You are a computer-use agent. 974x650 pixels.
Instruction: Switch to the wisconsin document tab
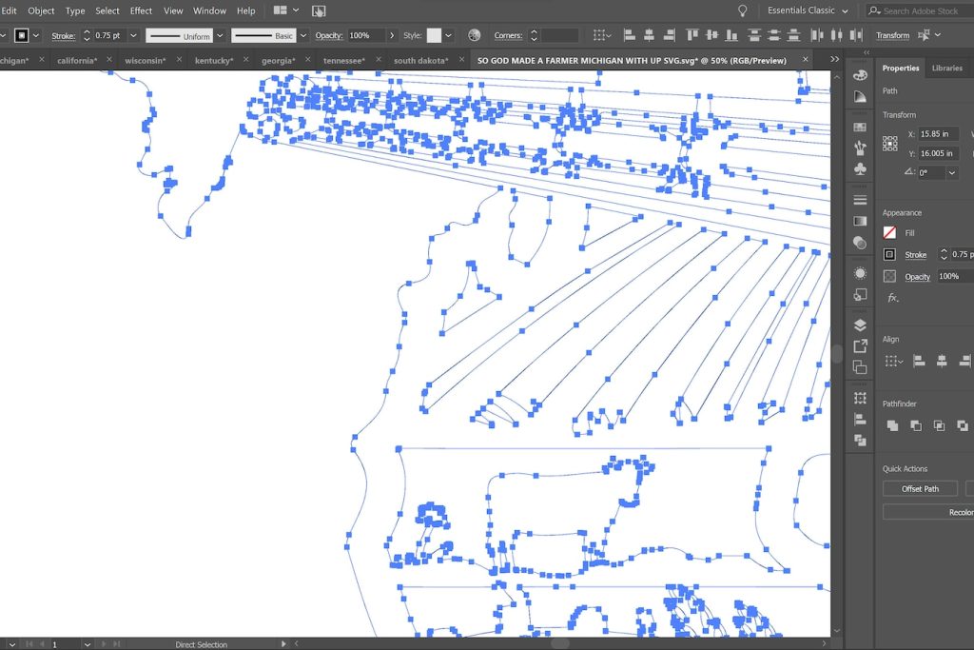[x=145, y=60]
